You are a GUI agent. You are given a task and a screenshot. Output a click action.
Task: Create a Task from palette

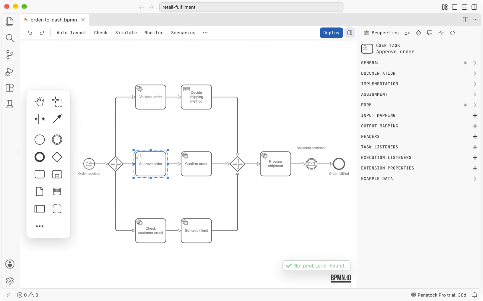point(40,174)
